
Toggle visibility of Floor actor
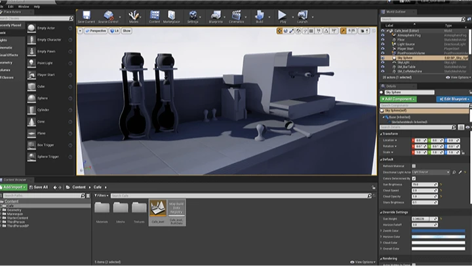[x=383, y=40]
